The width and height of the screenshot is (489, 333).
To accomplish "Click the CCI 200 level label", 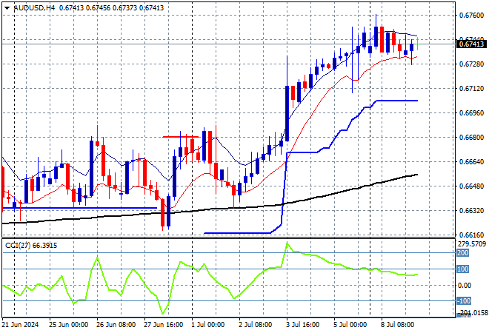I will pyautogui.click(x=462, y=253).
